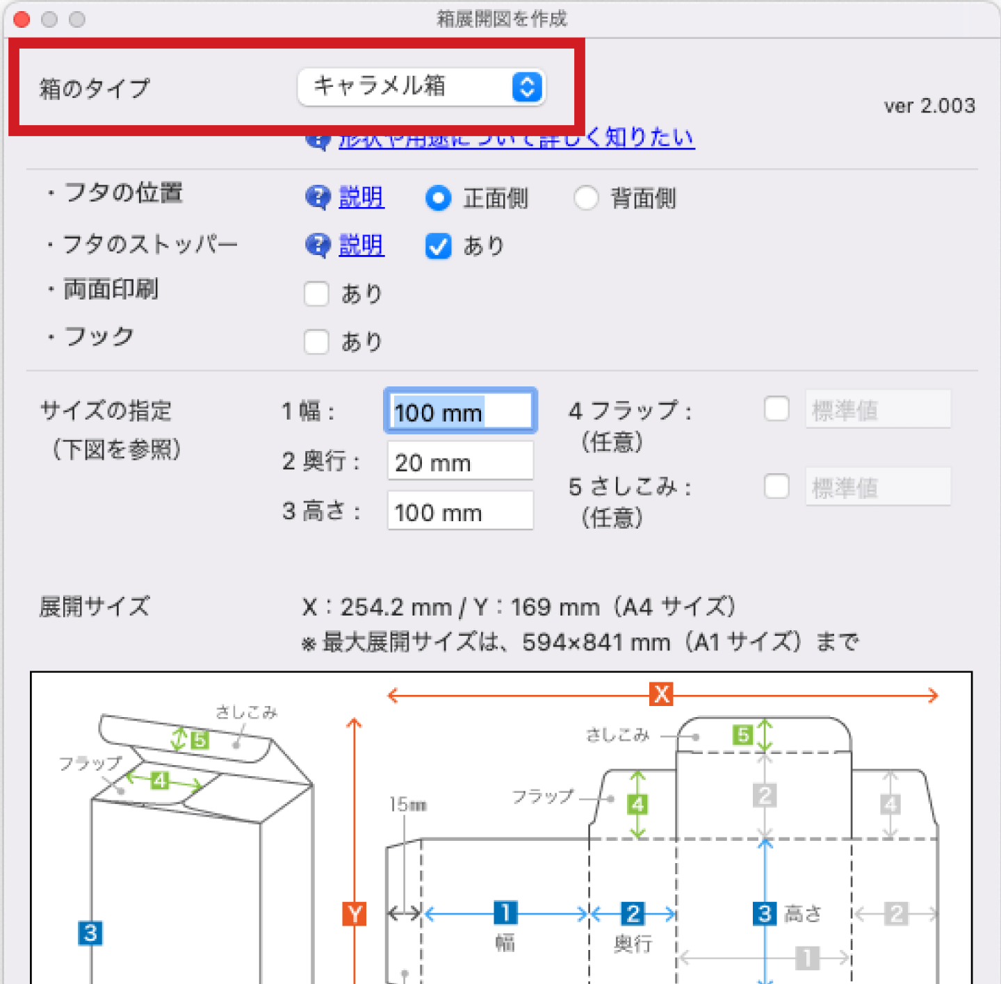Click the blue number 1 幅 marker

(505, 912)
